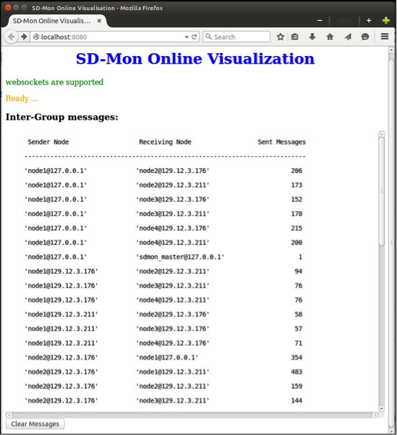Viewport: 397px width, 435px height.
Task: Click the 'Sender Node' column header
Action: pos(48,142)
